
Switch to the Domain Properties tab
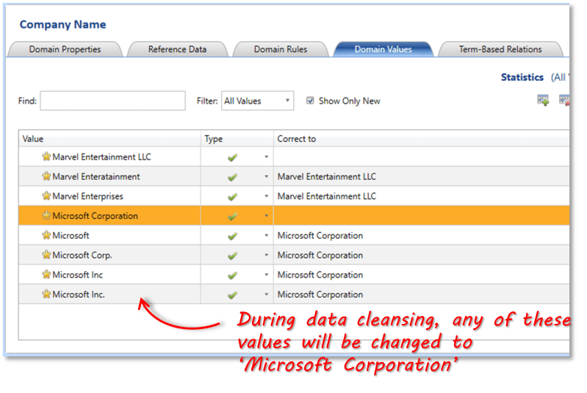pyautogui.click(x=65, y=49)
